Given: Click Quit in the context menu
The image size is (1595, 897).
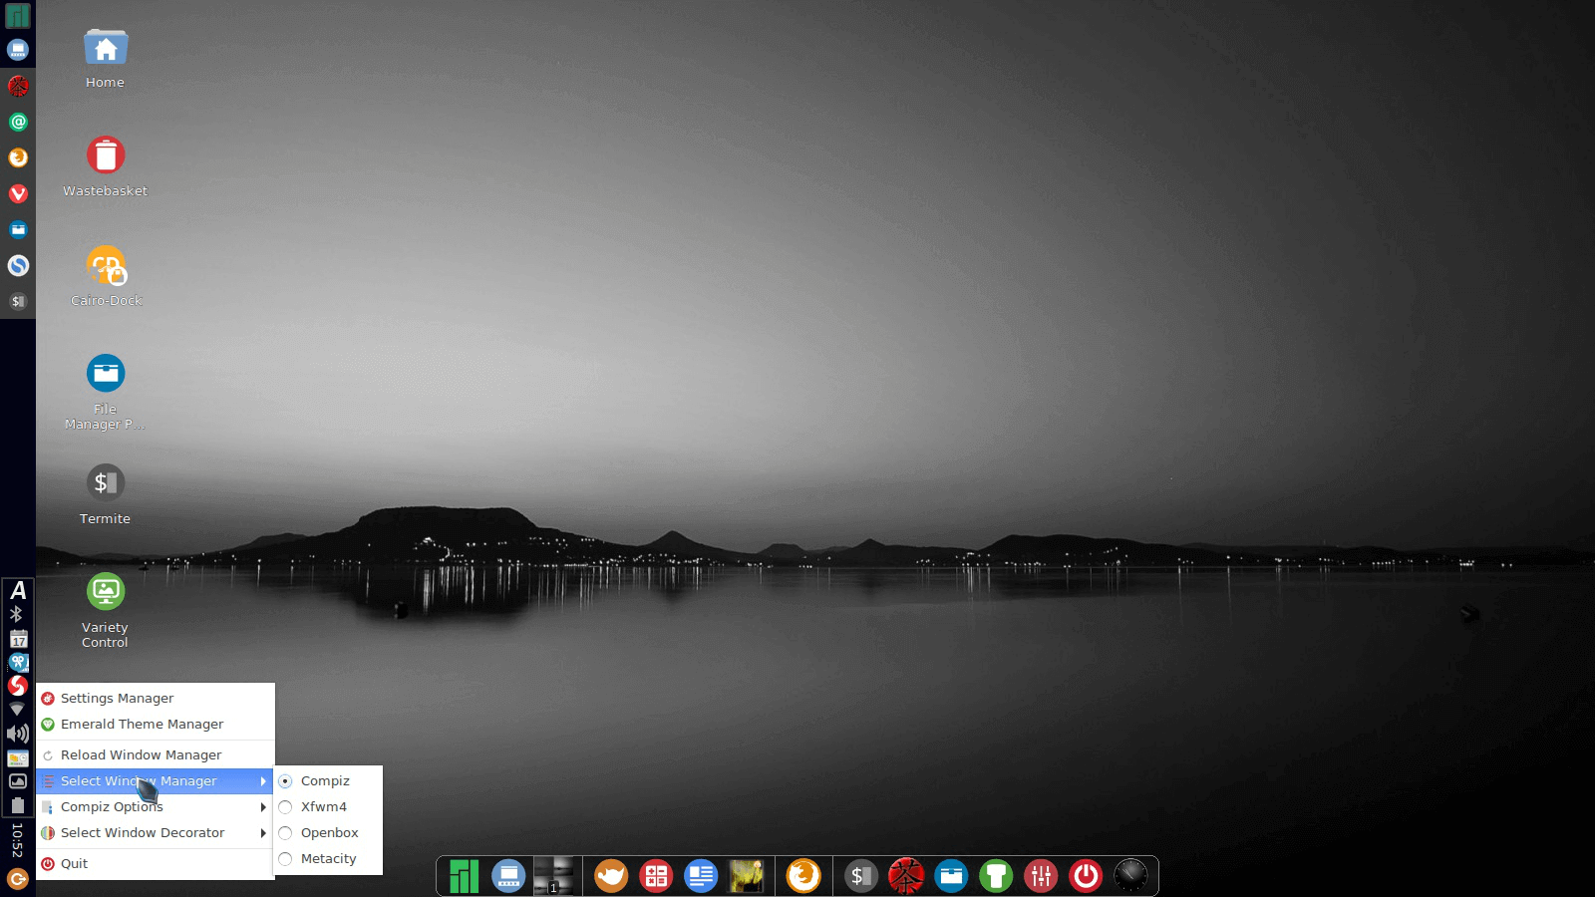Looking at the screenshot, I should [74, 864].
